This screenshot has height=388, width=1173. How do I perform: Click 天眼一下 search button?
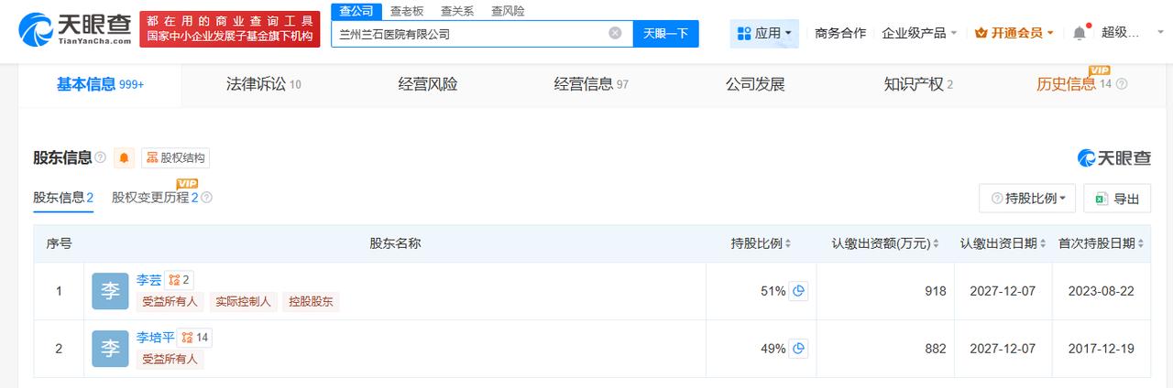[x=665, y=33]
